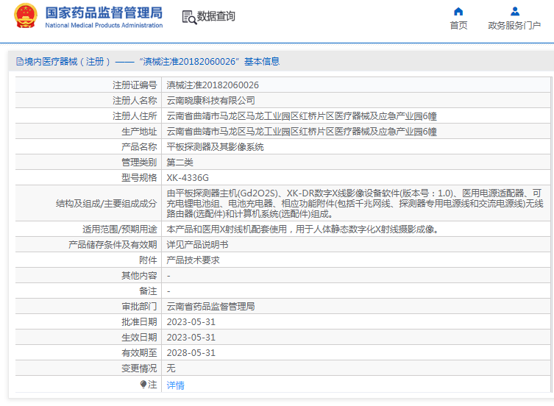
Task: Click the 管理类别 row label
Action: click(x=139, y=163)
